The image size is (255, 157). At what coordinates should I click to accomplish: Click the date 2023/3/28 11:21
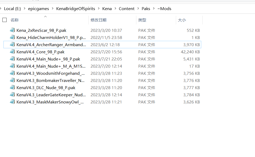click(106, 102)
